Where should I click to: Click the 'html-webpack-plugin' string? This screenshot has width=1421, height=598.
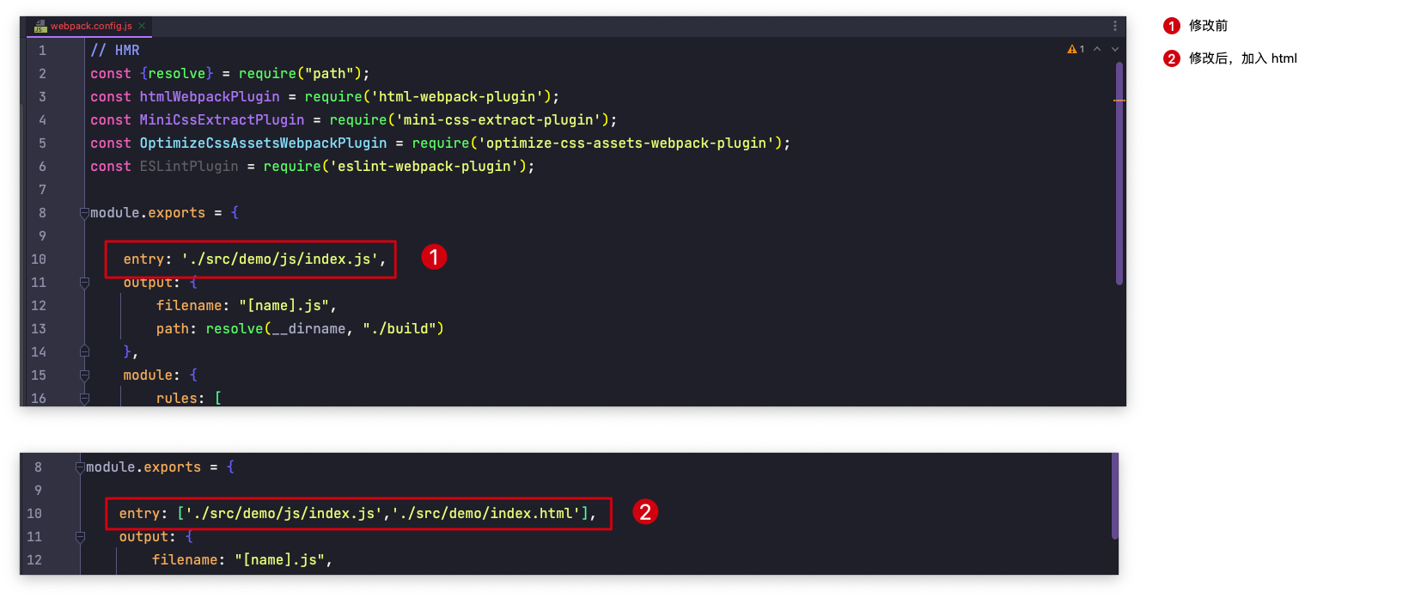(x=460, y=97)
